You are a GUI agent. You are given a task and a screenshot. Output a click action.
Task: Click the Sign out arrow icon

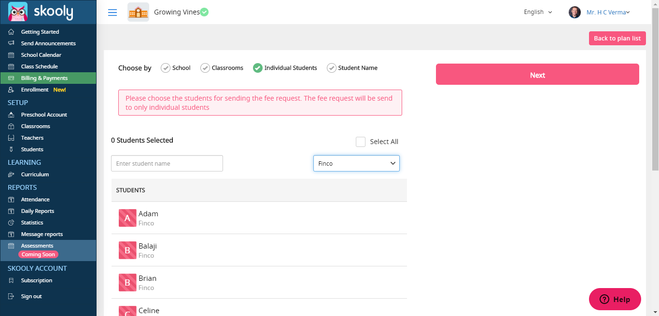pos(11,296)
